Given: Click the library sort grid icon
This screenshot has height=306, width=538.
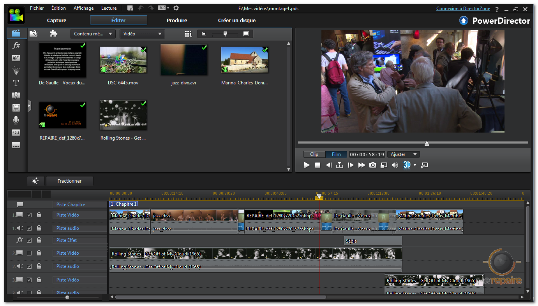Looking at the screenshot, I should [x=189, y=34].
